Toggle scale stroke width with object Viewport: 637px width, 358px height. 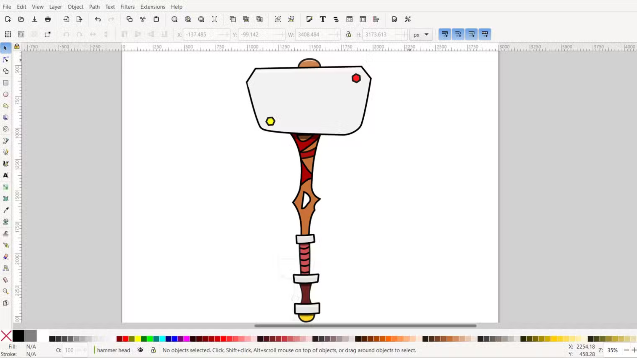445,34
